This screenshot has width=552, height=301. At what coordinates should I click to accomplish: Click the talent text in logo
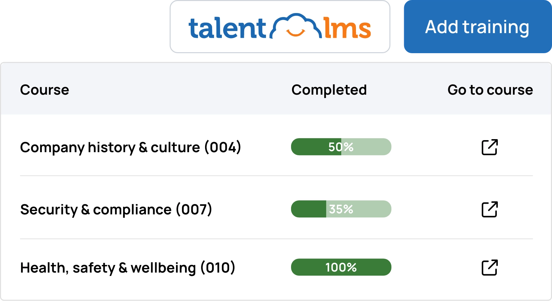(x=227, y=28)
